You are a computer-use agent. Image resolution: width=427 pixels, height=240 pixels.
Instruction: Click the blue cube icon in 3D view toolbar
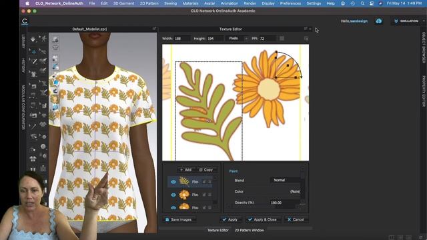(55, 83)
